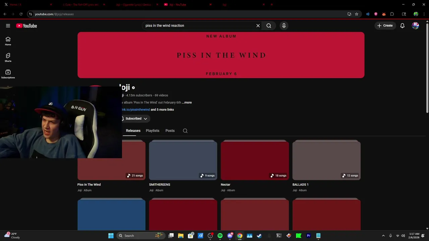Open File Explorer from the taskbar

point(181,236)
